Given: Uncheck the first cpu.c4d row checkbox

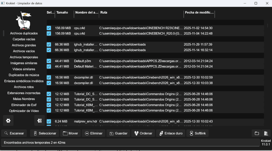Looking at the screenshot, I should coord(49,28).
